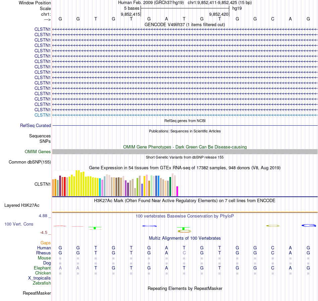Click the '100 Vert. Cons' label
This screenshot has width=318, height=301.
coord(19,224)
